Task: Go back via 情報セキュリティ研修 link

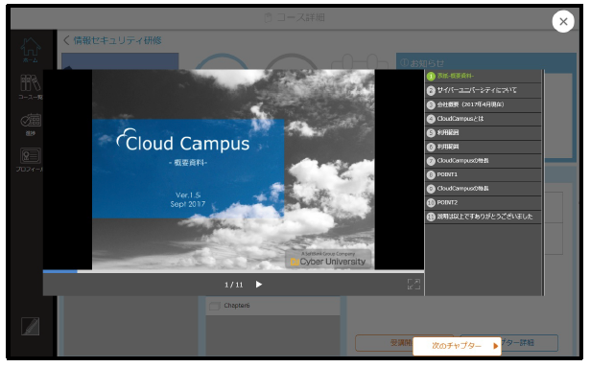Action: pos(112,40)
